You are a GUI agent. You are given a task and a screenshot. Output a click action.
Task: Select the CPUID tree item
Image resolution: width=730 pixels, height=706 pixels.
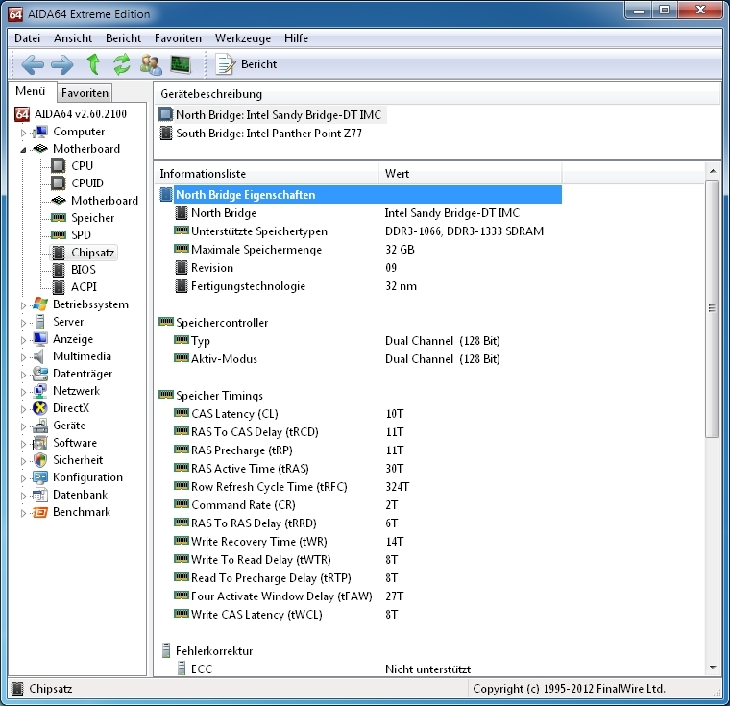coord(86,183)
